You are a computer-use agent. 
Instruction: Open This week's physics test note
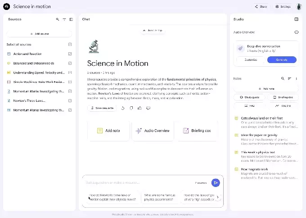point(266,156)
